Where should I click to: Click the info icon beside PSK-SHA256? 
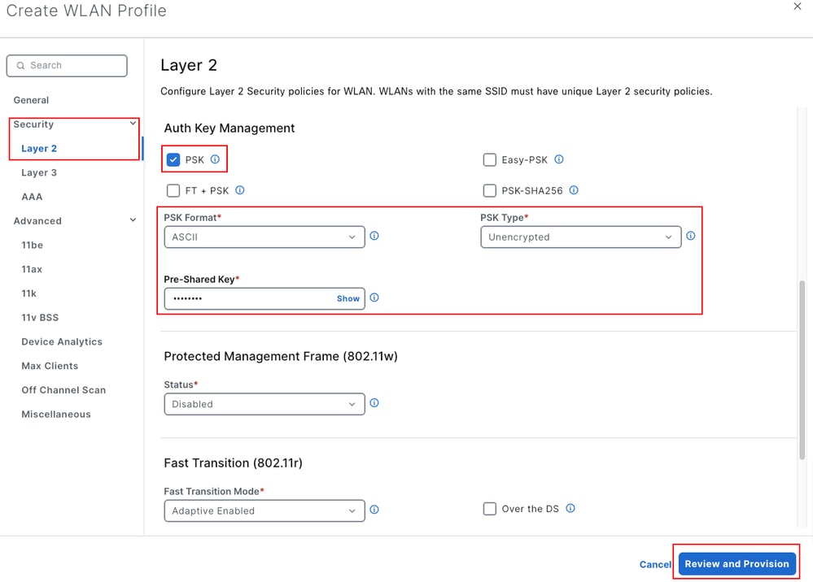pos(574,190)
